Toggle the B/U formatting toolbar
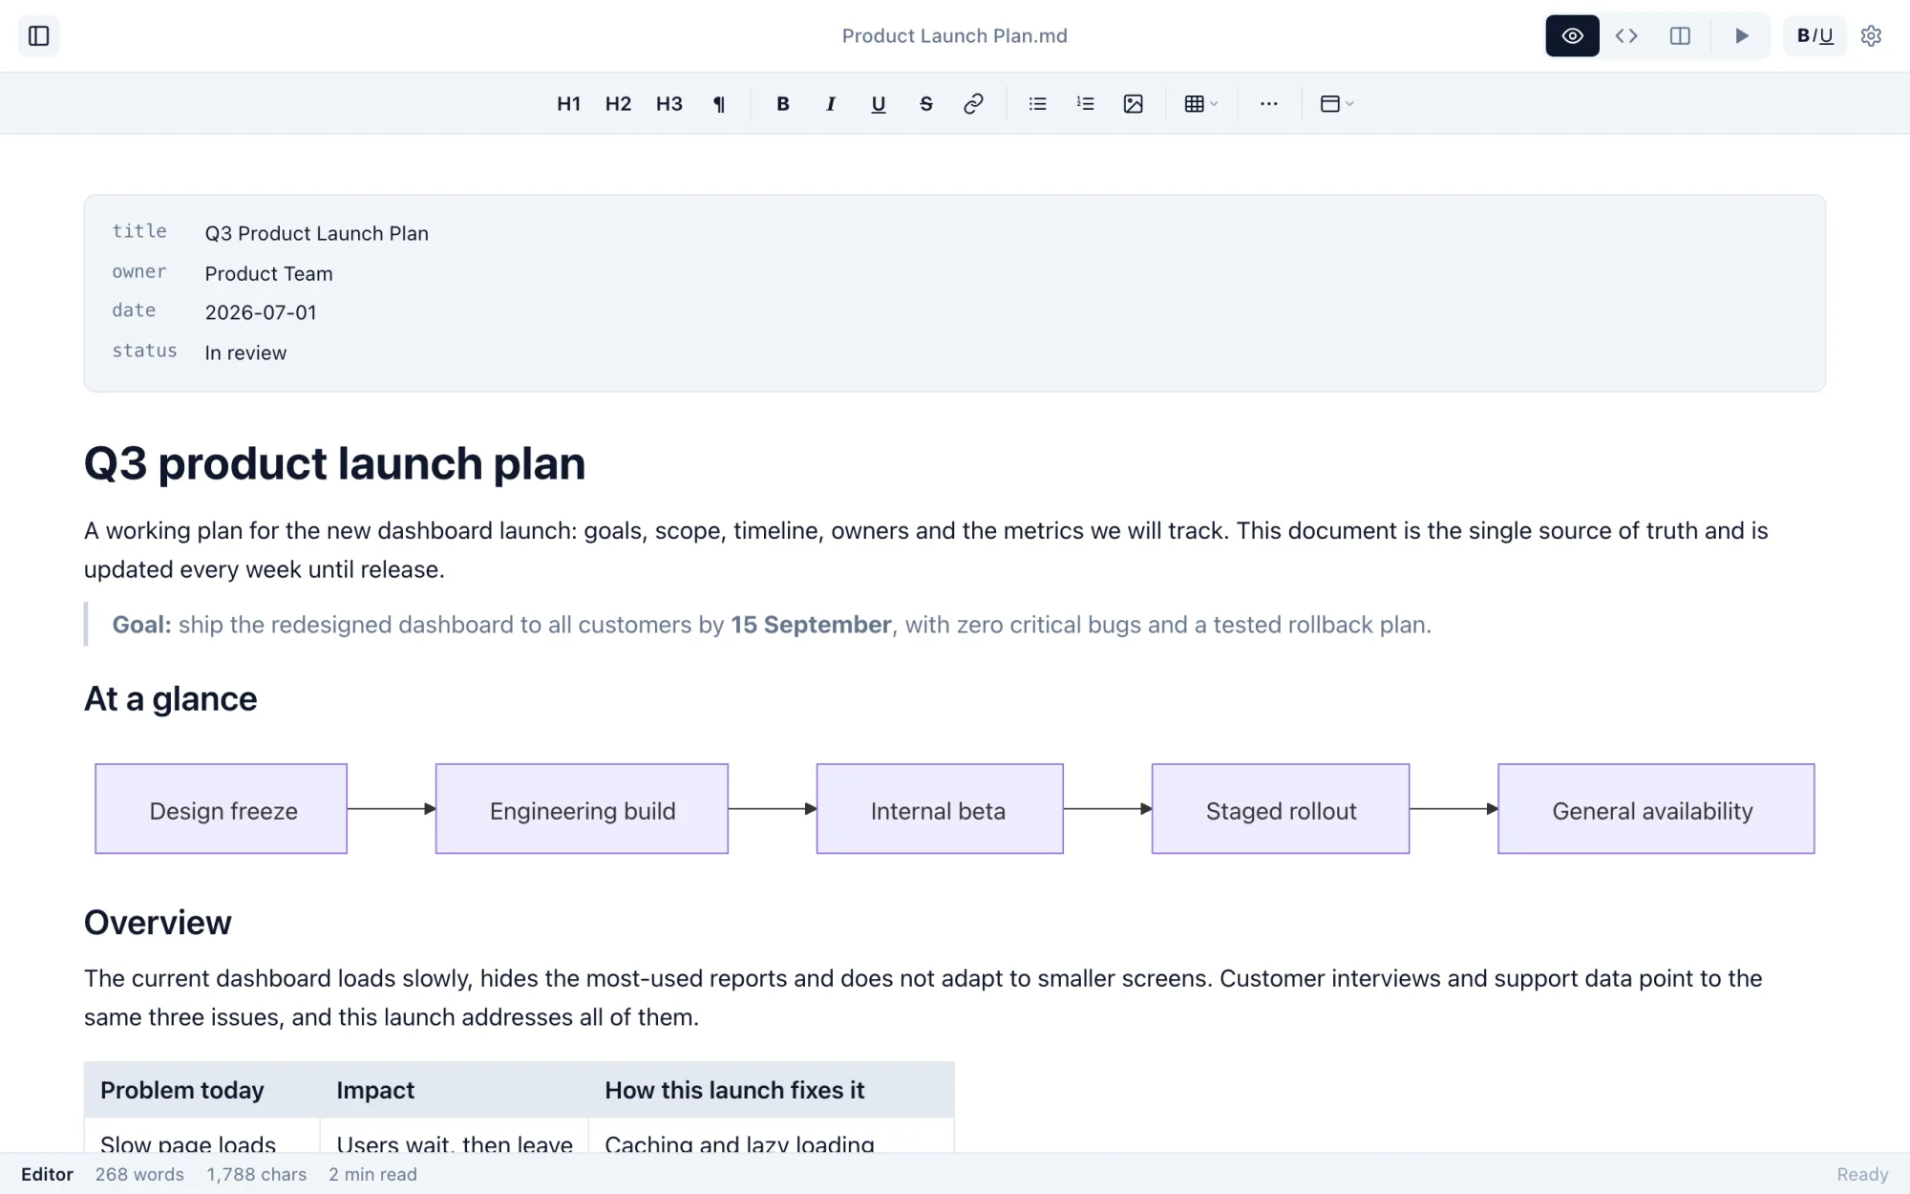1910x1194 pixels. tap(1814, 36)
